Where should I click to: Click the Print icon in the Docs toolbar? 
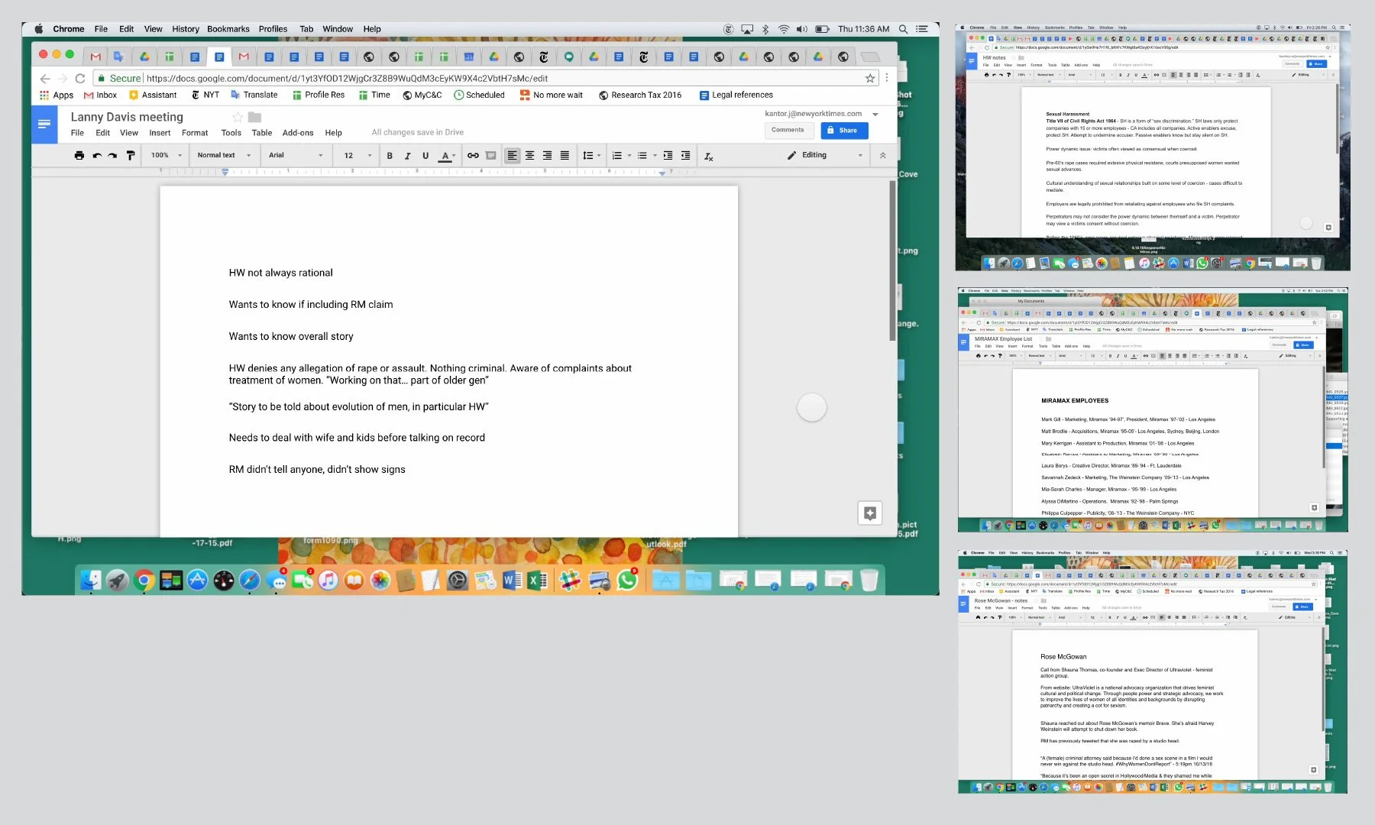point(79,155)
